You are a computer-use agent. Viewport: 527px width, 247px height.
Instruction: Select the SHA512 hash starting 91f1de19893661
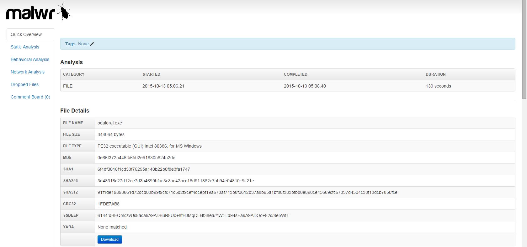(248, 192)
